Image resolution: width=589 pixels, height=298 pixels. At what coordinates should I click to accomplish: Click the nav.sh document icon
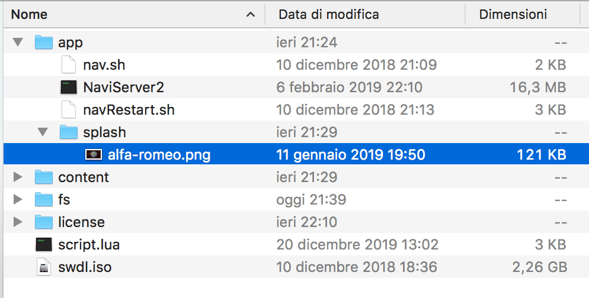(69, 65)
